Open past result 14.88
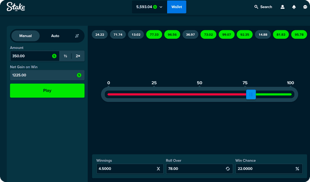This screenshot has height=182, width=310. [x=263, y=34]
